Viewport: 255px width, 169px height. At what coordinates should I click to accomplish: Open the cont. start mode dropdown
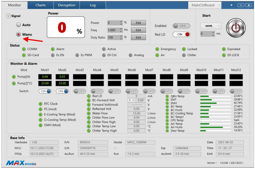[x=210, y=26]
